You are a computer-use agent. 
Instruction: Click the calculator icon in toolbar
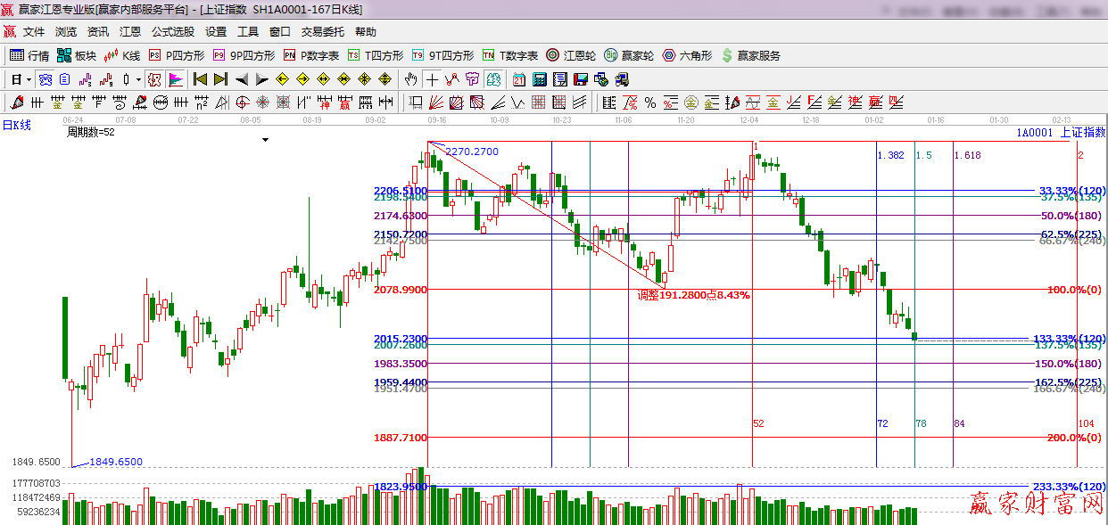pyautogui.click(x=539, y=79)
